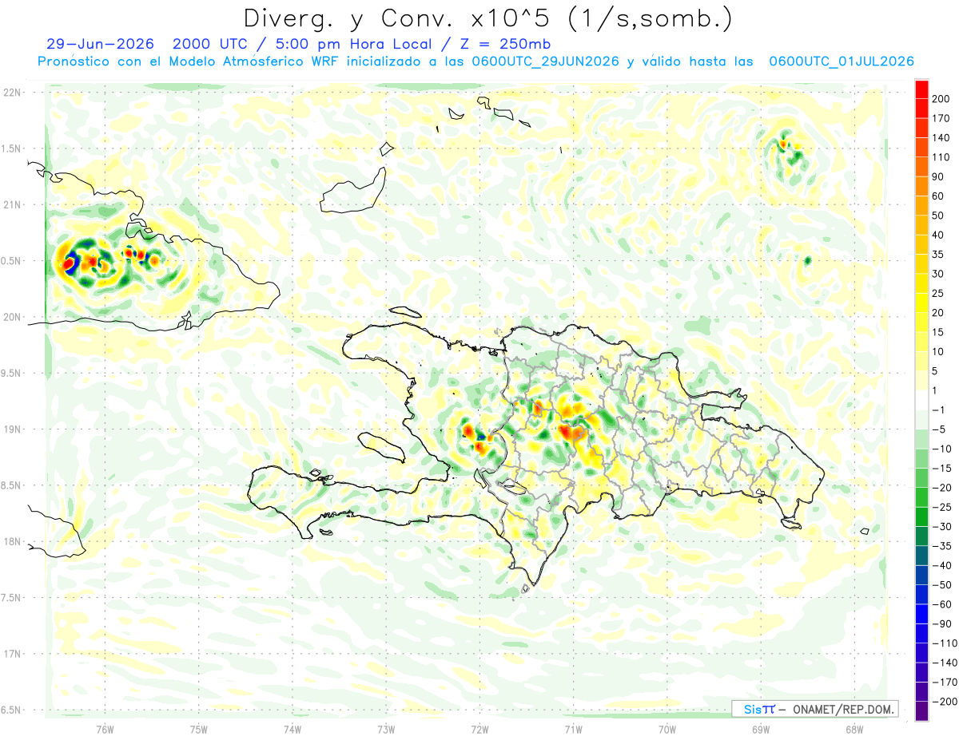Click the '-200' colorbar label

(x=943, y=702)
